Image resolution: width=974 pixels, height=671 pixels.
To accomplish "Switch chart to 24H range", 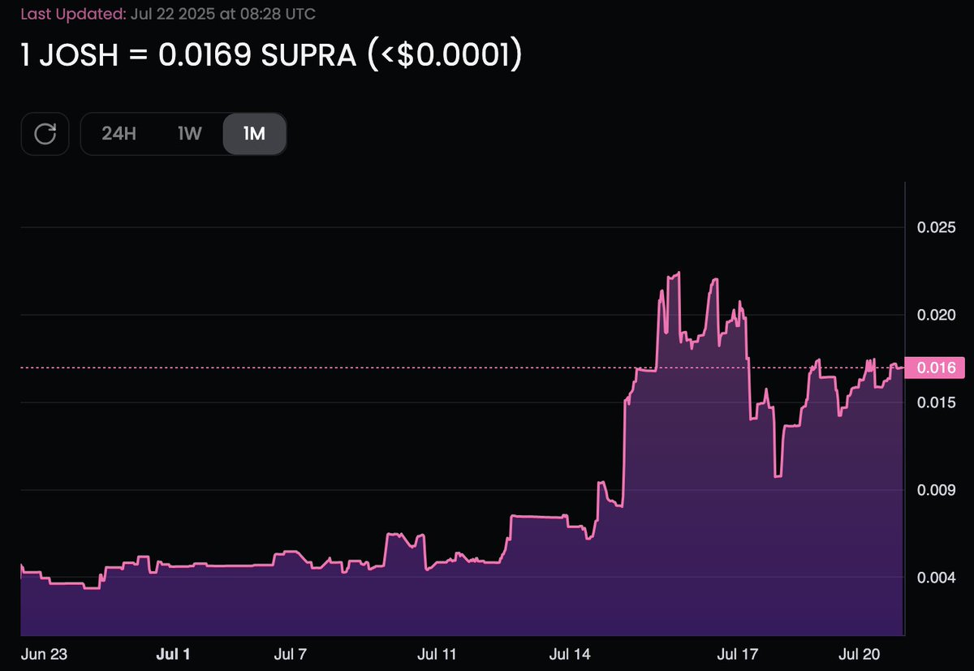I will pos(119,134).
